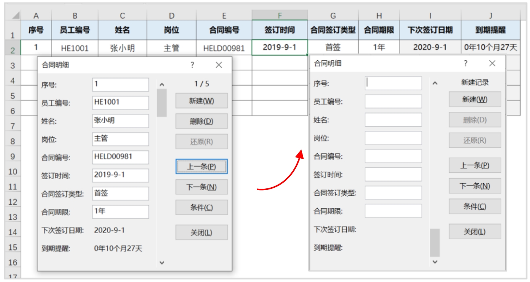The width and height of the screenshot is (530, 282).
Task: Click the 签订时间 field showing 2019-9-1
Action: [x=120, y=175]
